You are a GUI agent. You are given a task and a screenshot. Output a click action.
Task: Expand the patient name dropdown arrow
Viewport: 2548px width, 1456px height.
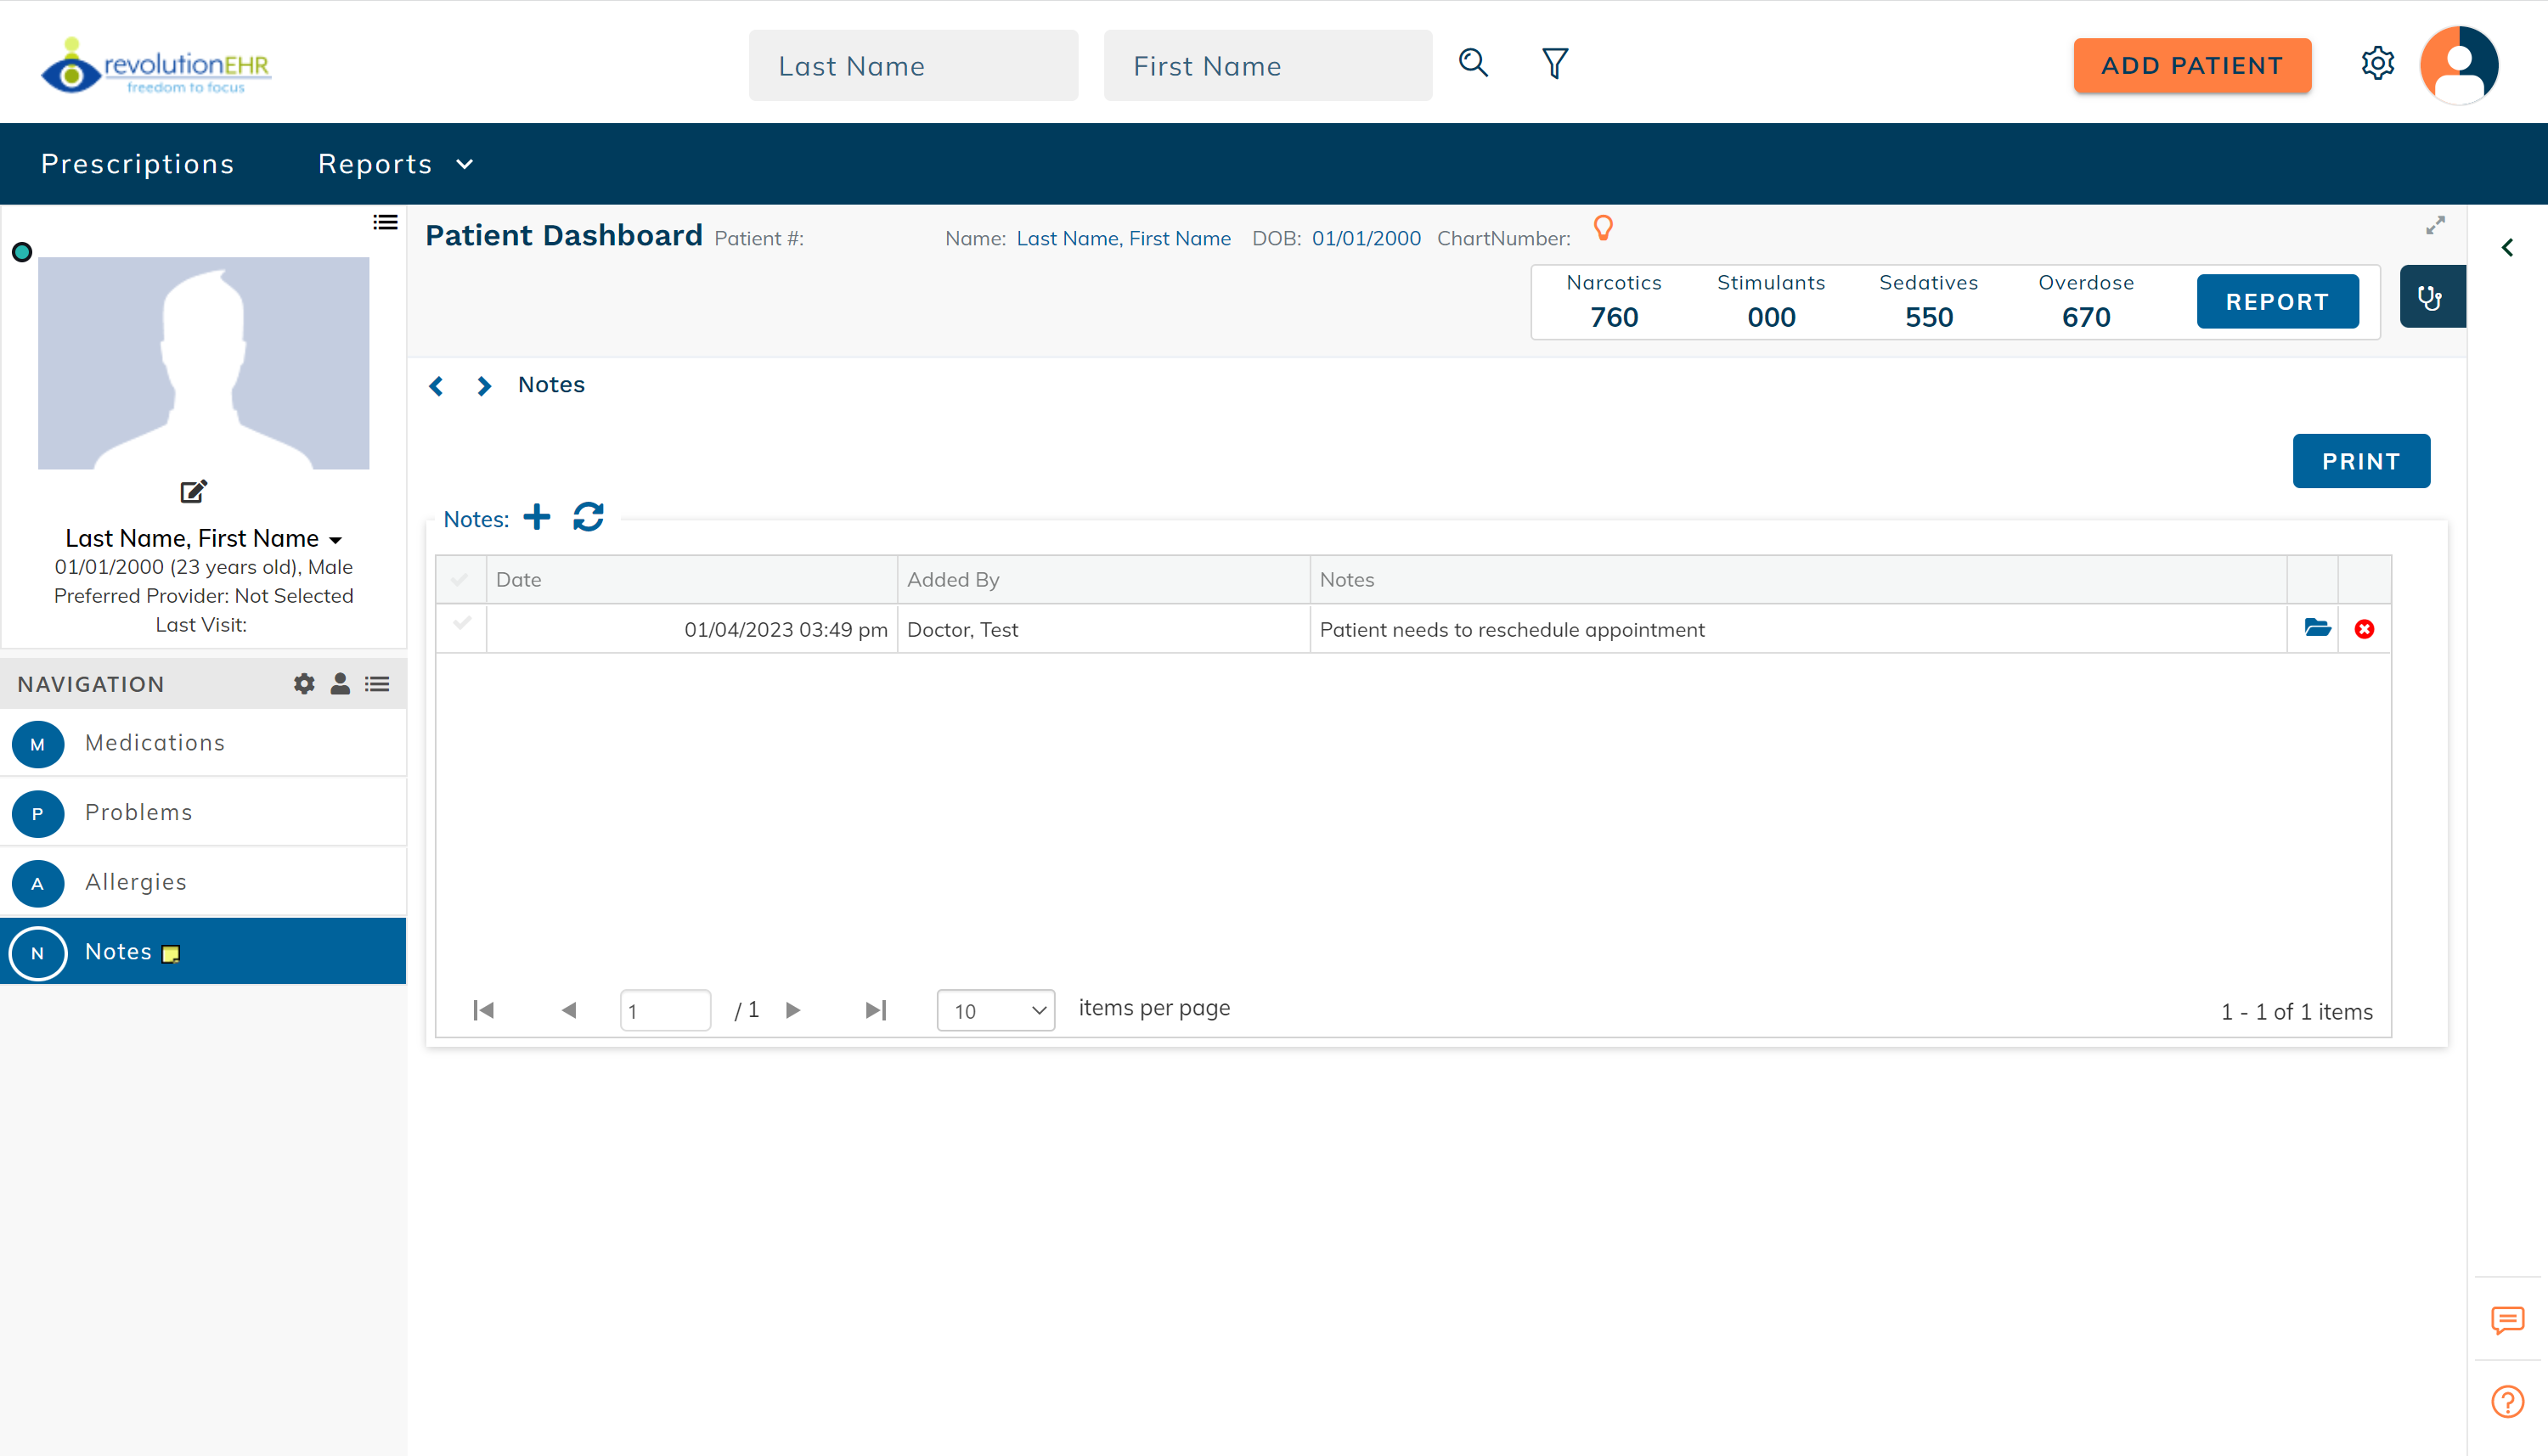click(x=335, y=540)
